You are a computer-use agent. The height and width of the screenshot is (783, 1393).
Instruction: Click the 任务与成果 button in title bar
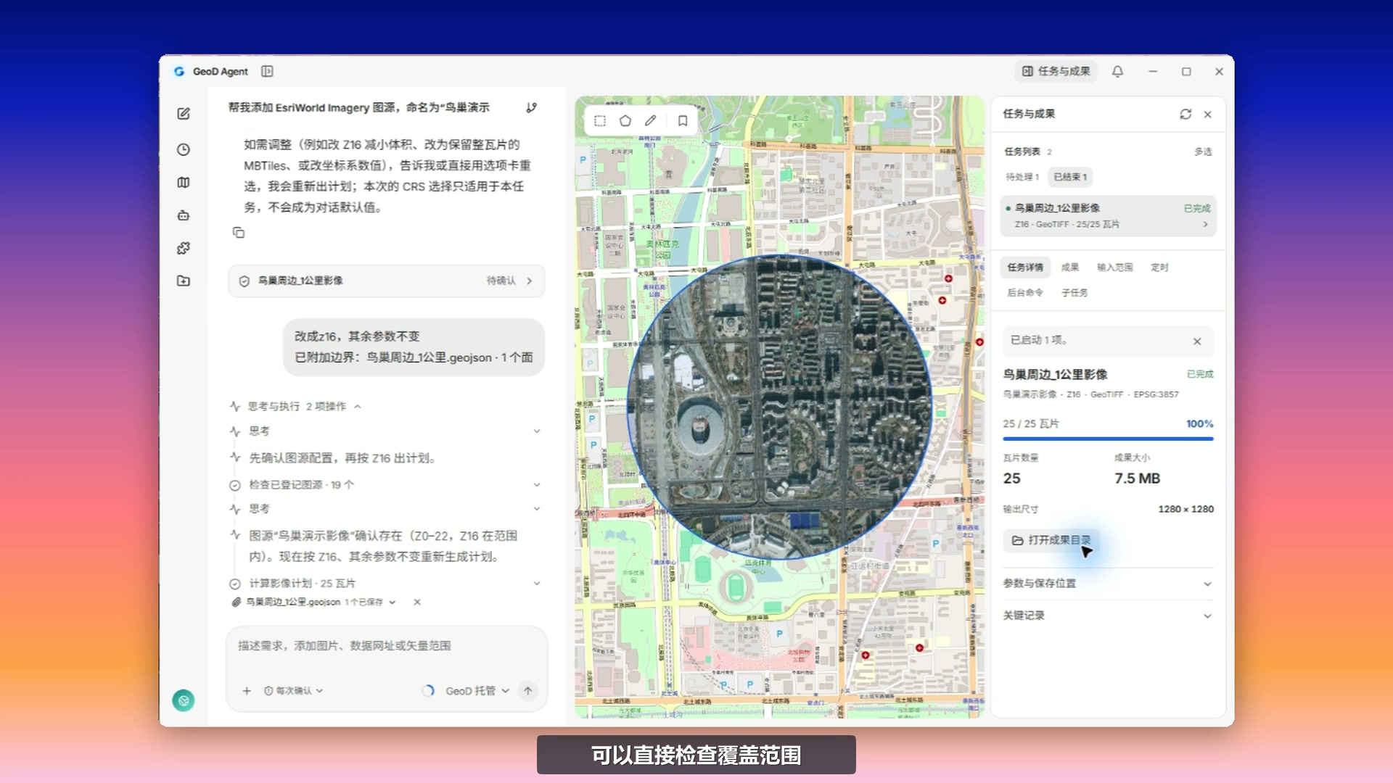1056,71
